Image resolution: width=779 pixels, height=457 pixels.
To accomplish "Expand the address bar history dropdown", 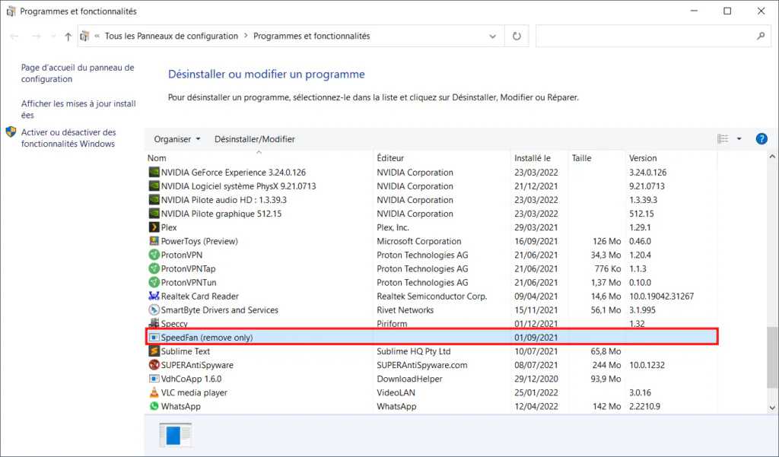I will [x=492, y=36].
